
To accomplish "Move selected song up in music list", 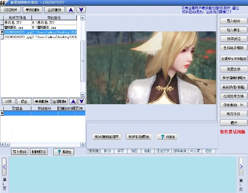I will [73, 101].
